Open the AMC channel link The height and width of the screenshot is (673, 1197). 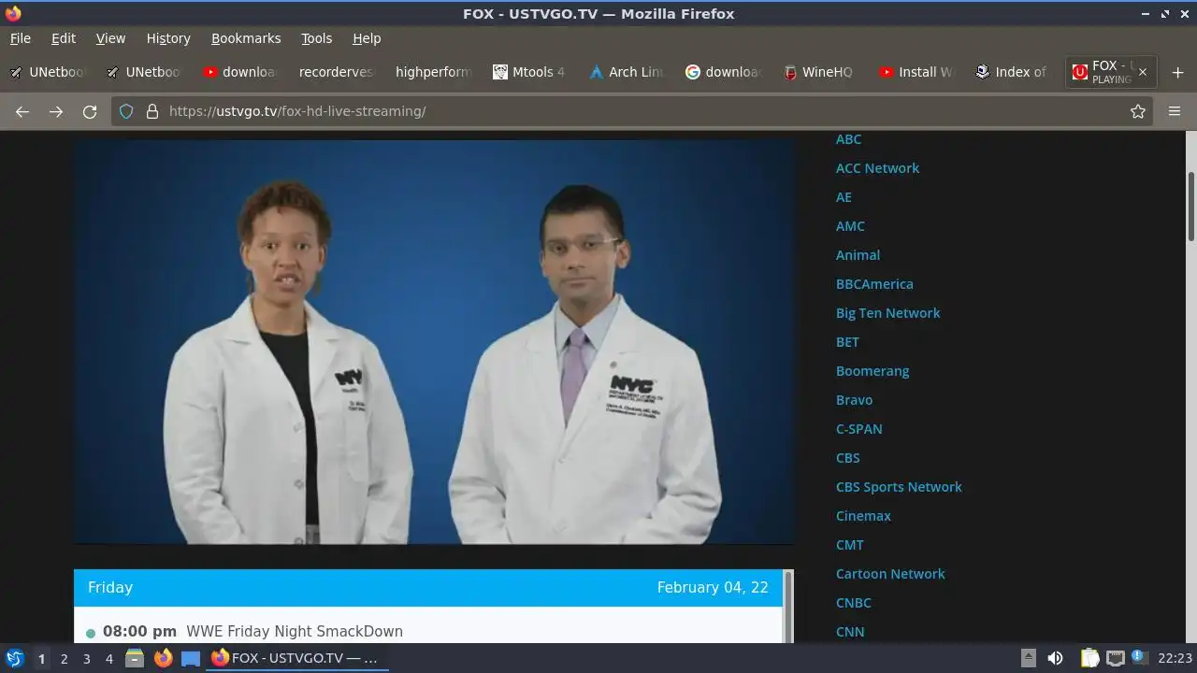(x=850, y=226)
